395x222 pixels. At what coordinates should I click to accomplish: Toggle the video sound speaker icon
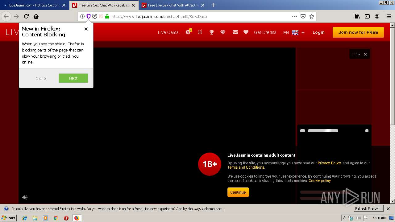pos(25,197)
